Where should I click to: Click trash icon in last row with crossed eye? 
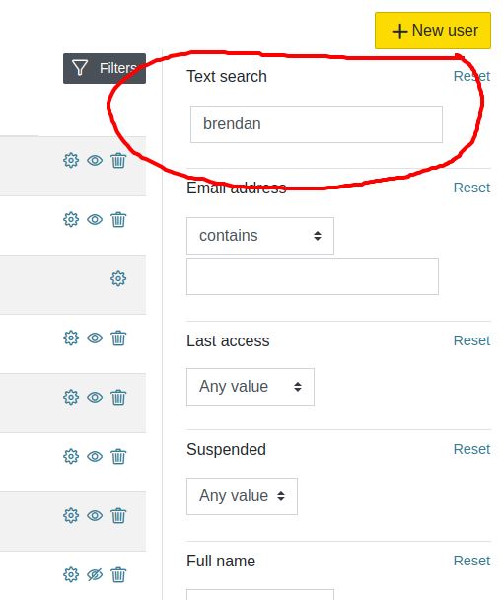(x=118, y=574)
